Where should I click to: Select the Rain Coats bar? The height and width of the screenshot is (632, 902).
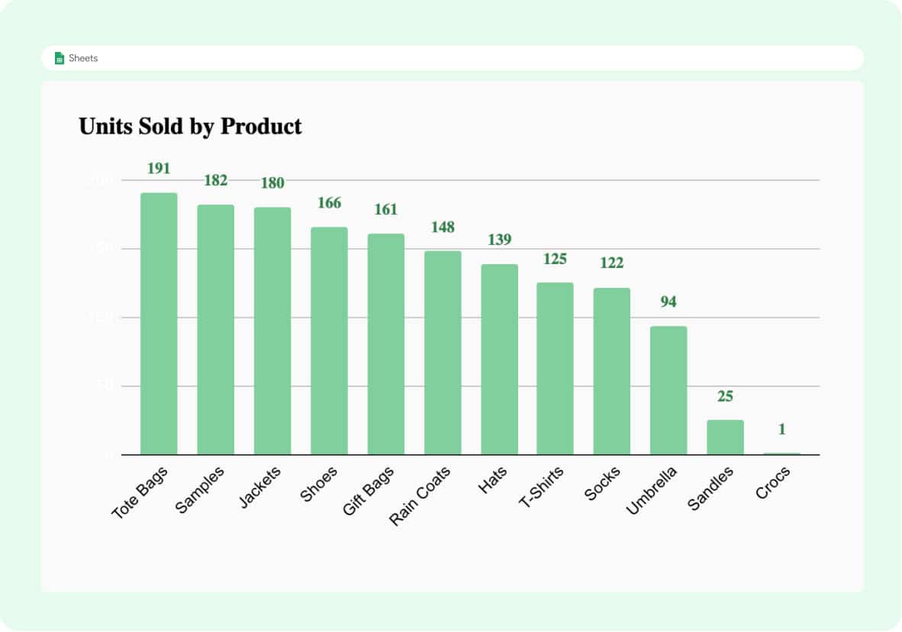pyautogui.click(x=443, y=353)
